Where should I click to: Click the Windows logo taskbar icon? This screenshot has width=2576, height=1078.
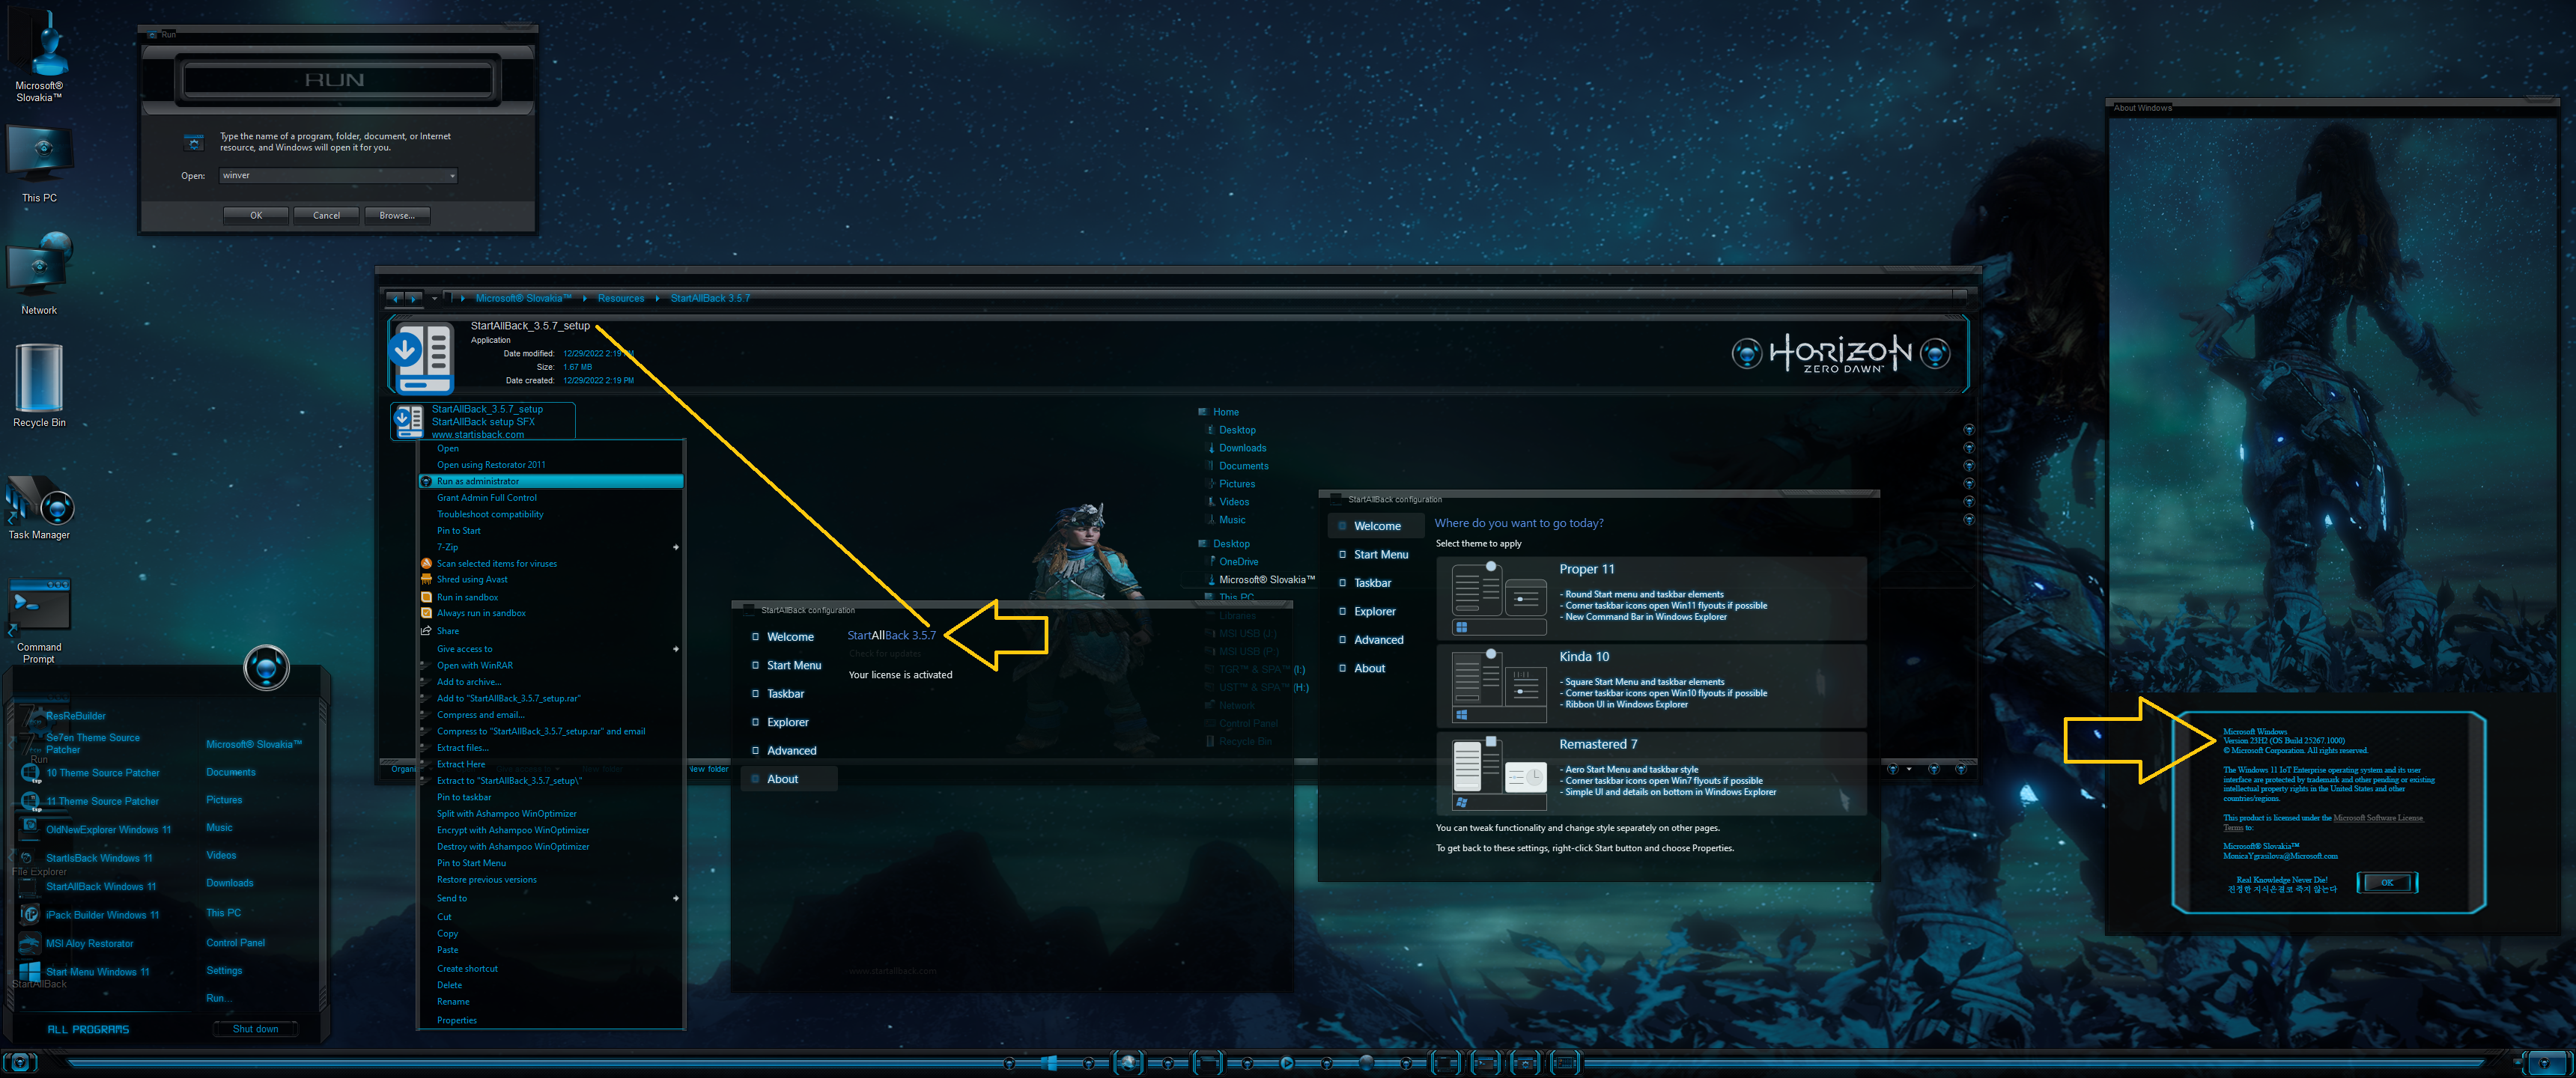(1049, 1063)
